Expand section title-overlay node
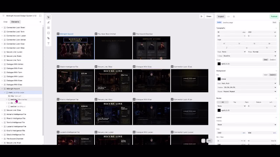The width and height of the screenshot is (280, 157). click(7, 99)
